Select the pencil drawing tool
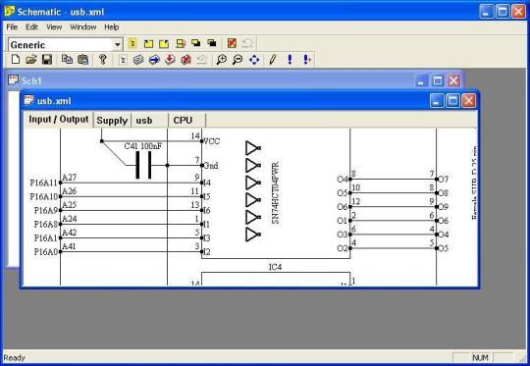530x366 pixels. pyautogui.click(x=273, y=60)
